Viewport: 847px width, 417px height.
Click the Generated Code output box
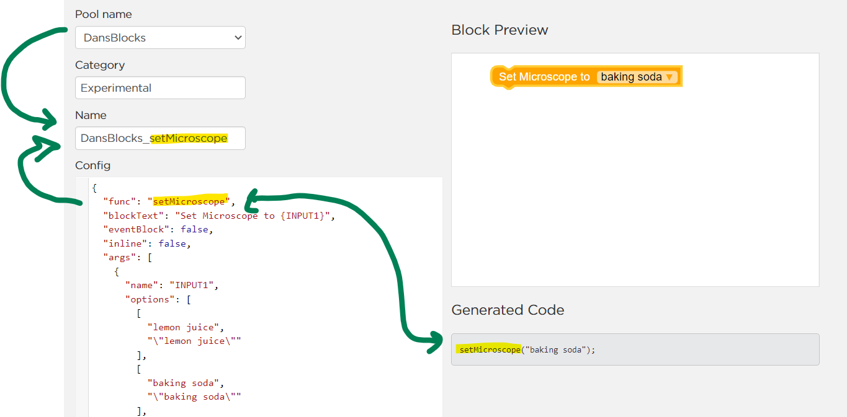(635, 349)
